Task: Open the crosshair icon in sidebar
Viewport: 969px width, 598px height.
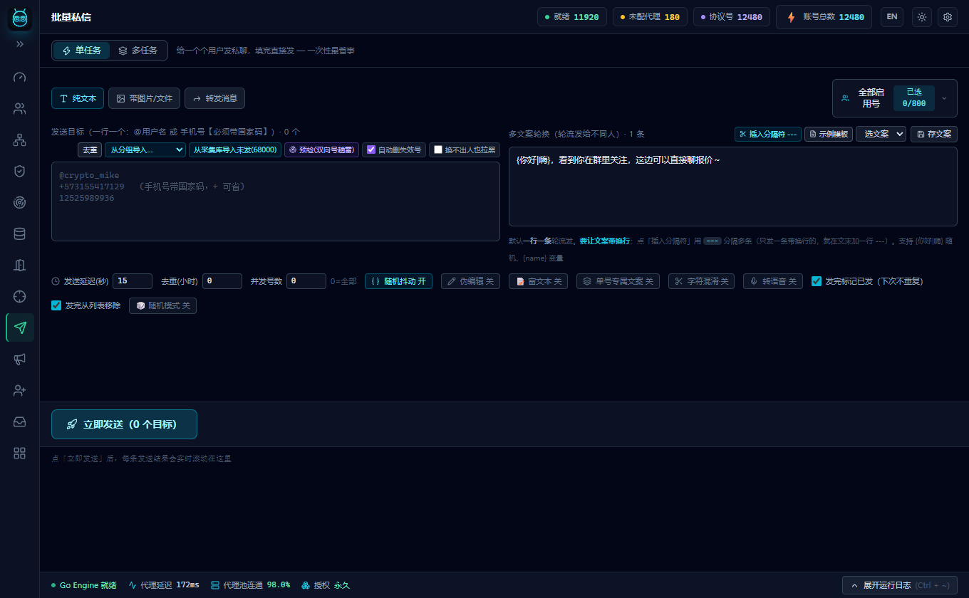Action: pos(20,296)
